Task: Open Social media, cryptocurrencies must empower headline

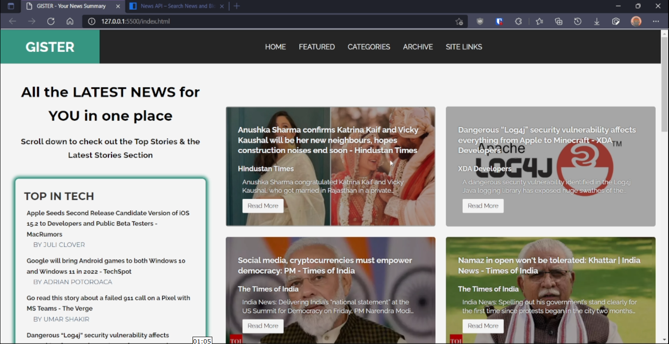Action: (325, 266)
